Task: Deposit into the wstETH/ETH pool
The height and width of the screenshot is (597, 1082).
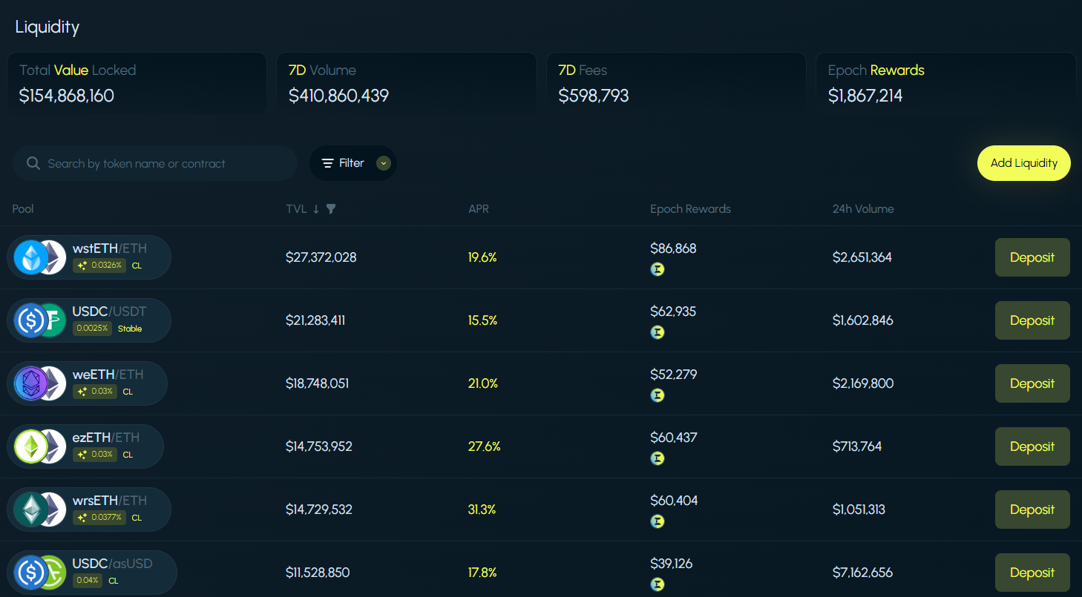Action: pyautogui.click(x=1032, y=257)
